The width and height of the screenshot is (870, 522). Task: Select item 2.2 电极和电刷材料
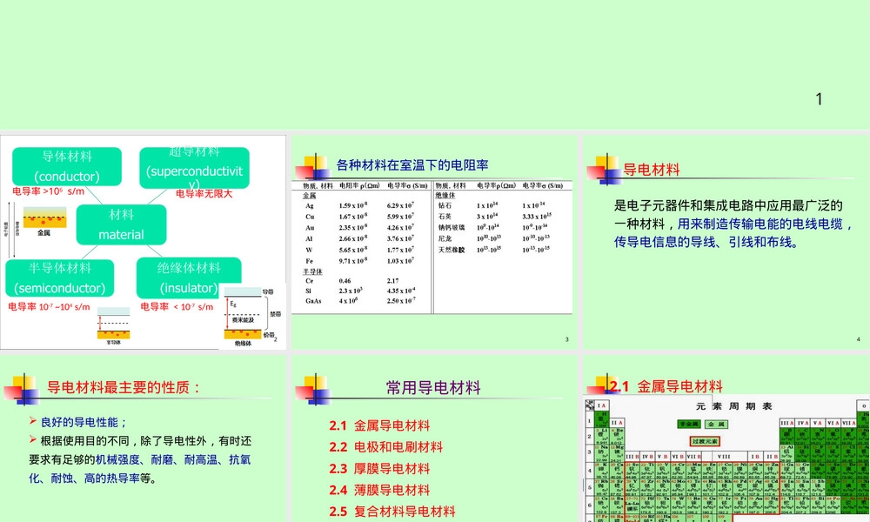[385, 447]
